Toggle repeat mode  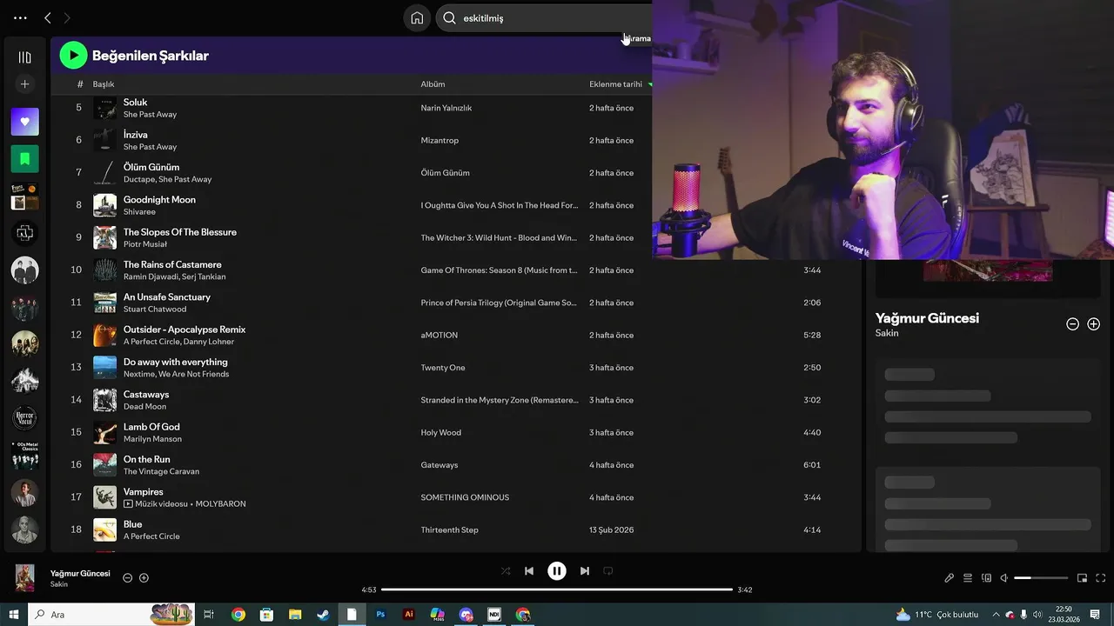click(x=608, y=571)
